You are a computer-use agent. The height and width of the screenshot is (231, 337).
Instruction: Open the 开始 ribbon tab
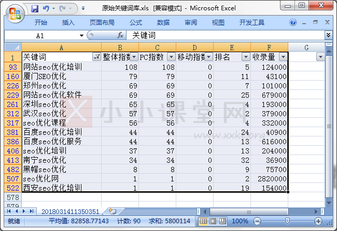tap(41, 22)
